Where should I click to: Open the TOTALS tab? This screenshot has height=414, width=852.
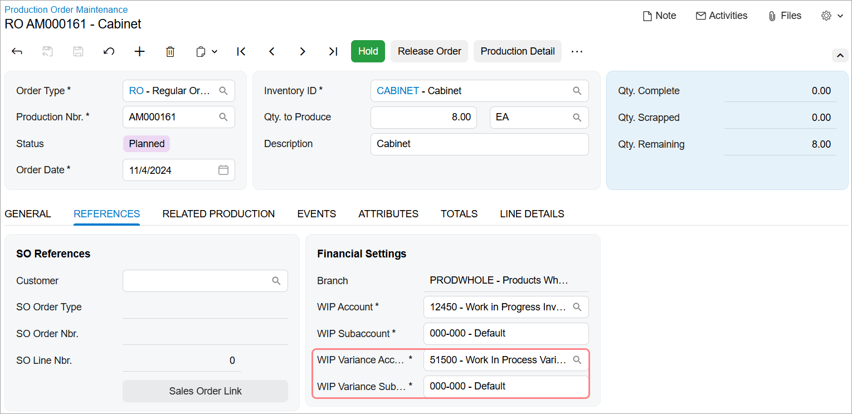459,214
